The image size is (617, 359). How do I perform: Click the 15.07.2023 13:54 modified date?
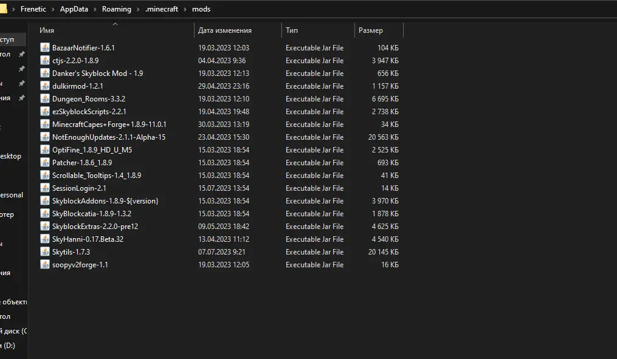pyautogui.click(x=224, y=188)
